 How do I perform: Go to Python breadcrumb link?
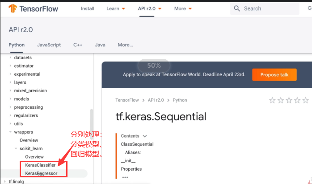(x=180, y=100)
